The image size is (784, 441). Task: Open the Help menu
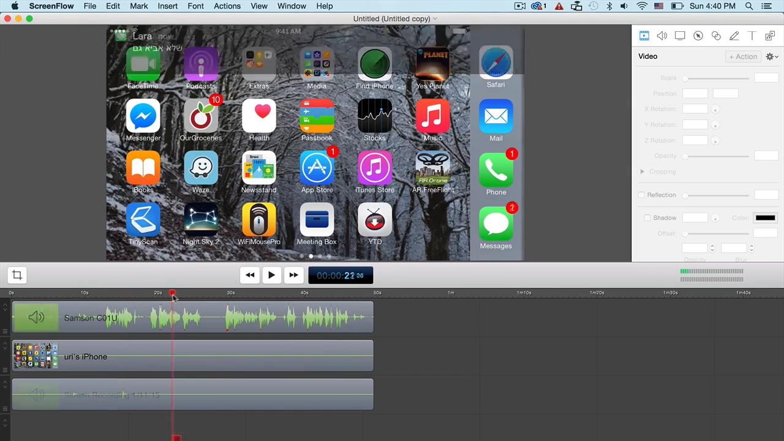tap(325, 6)
